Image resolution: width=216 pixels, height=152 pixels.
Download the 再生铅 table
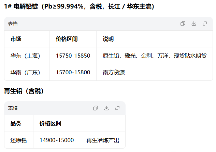(x=106, y=108)
